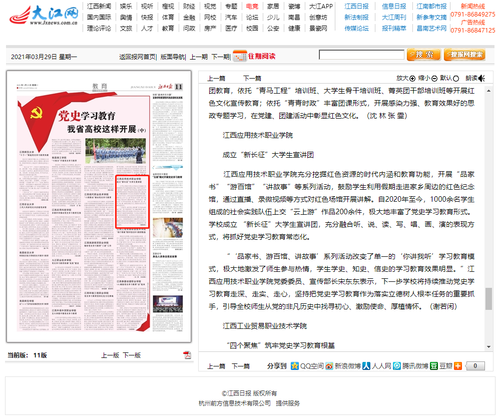This screenshot has width=496, height=416.
Task: Download the page PDF via PDF icon
Action: (187, 355)
